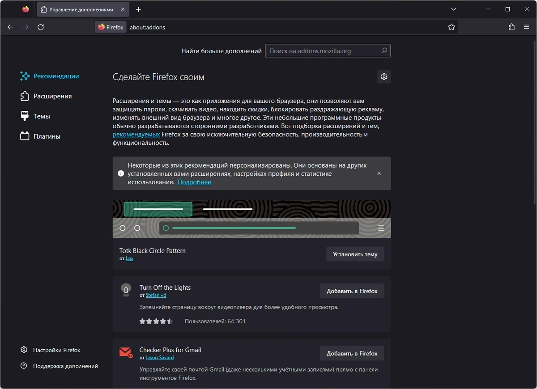Click the info icon in personalization notice
Image resolution: width=537 pixels, height=389 pixels.
pos(121,173)
